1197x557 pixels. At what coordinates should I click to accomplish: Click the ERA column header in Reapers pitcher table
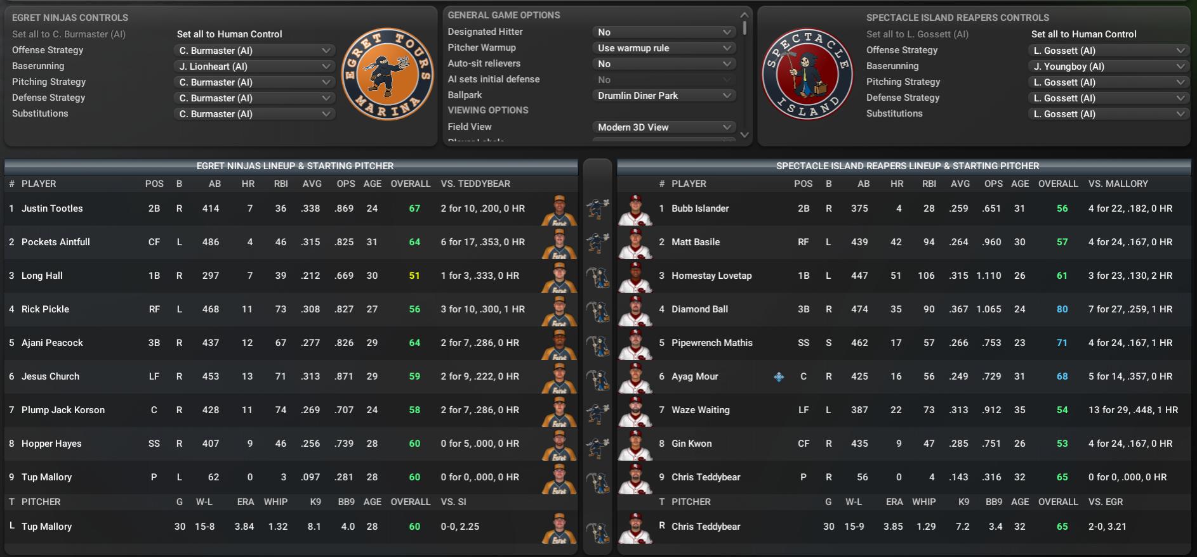coord(894,502)
